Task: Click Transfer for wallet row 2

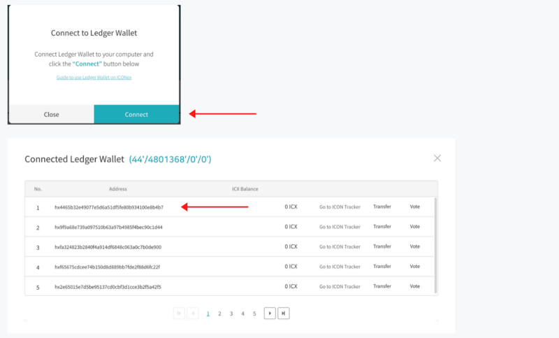Action: [x=382, y=227]
